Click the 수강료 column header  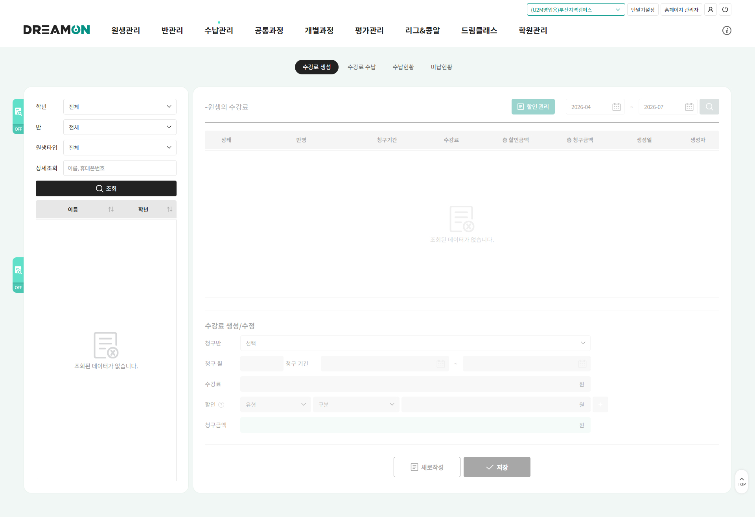click(451, 140)
